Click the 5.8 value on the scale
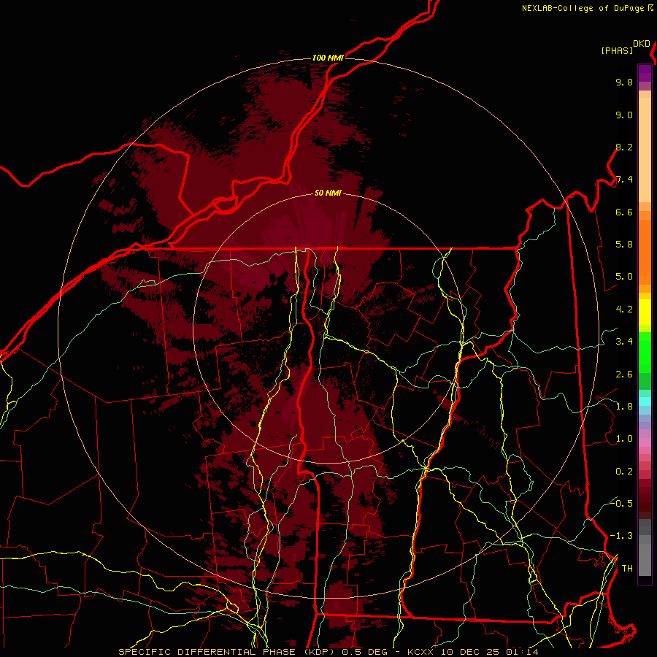Screen dimensions: 657x657 pyautogui.click(x=624, y=245)
